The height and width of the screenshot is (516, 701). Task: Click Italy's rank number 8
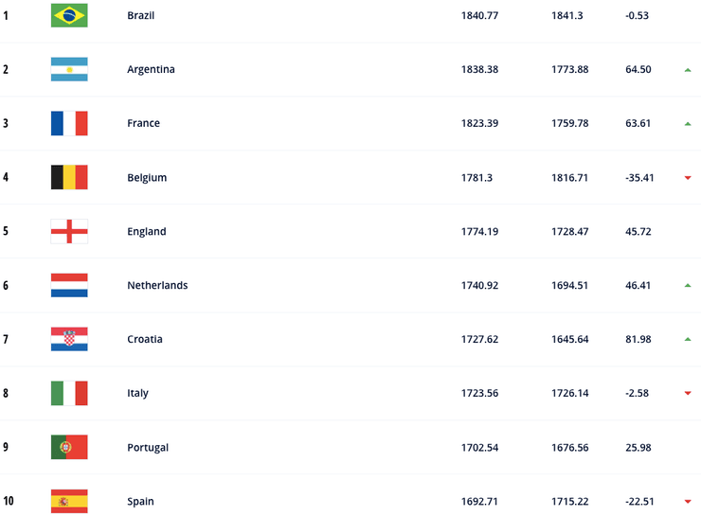pos(6,394)
